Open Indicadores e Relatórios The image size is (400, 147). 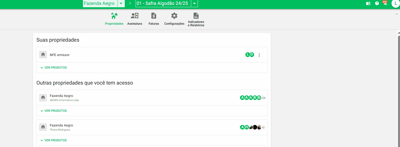click(x=196, y=16)
